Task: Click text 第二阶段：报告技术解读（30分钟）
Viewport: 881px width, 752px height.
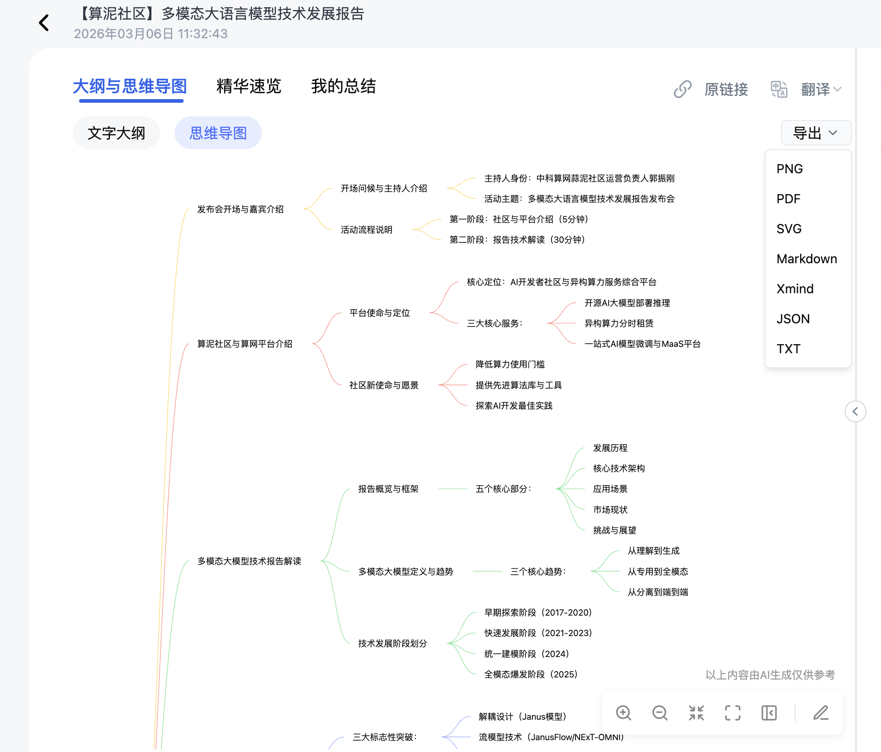Action: [518, 240]
